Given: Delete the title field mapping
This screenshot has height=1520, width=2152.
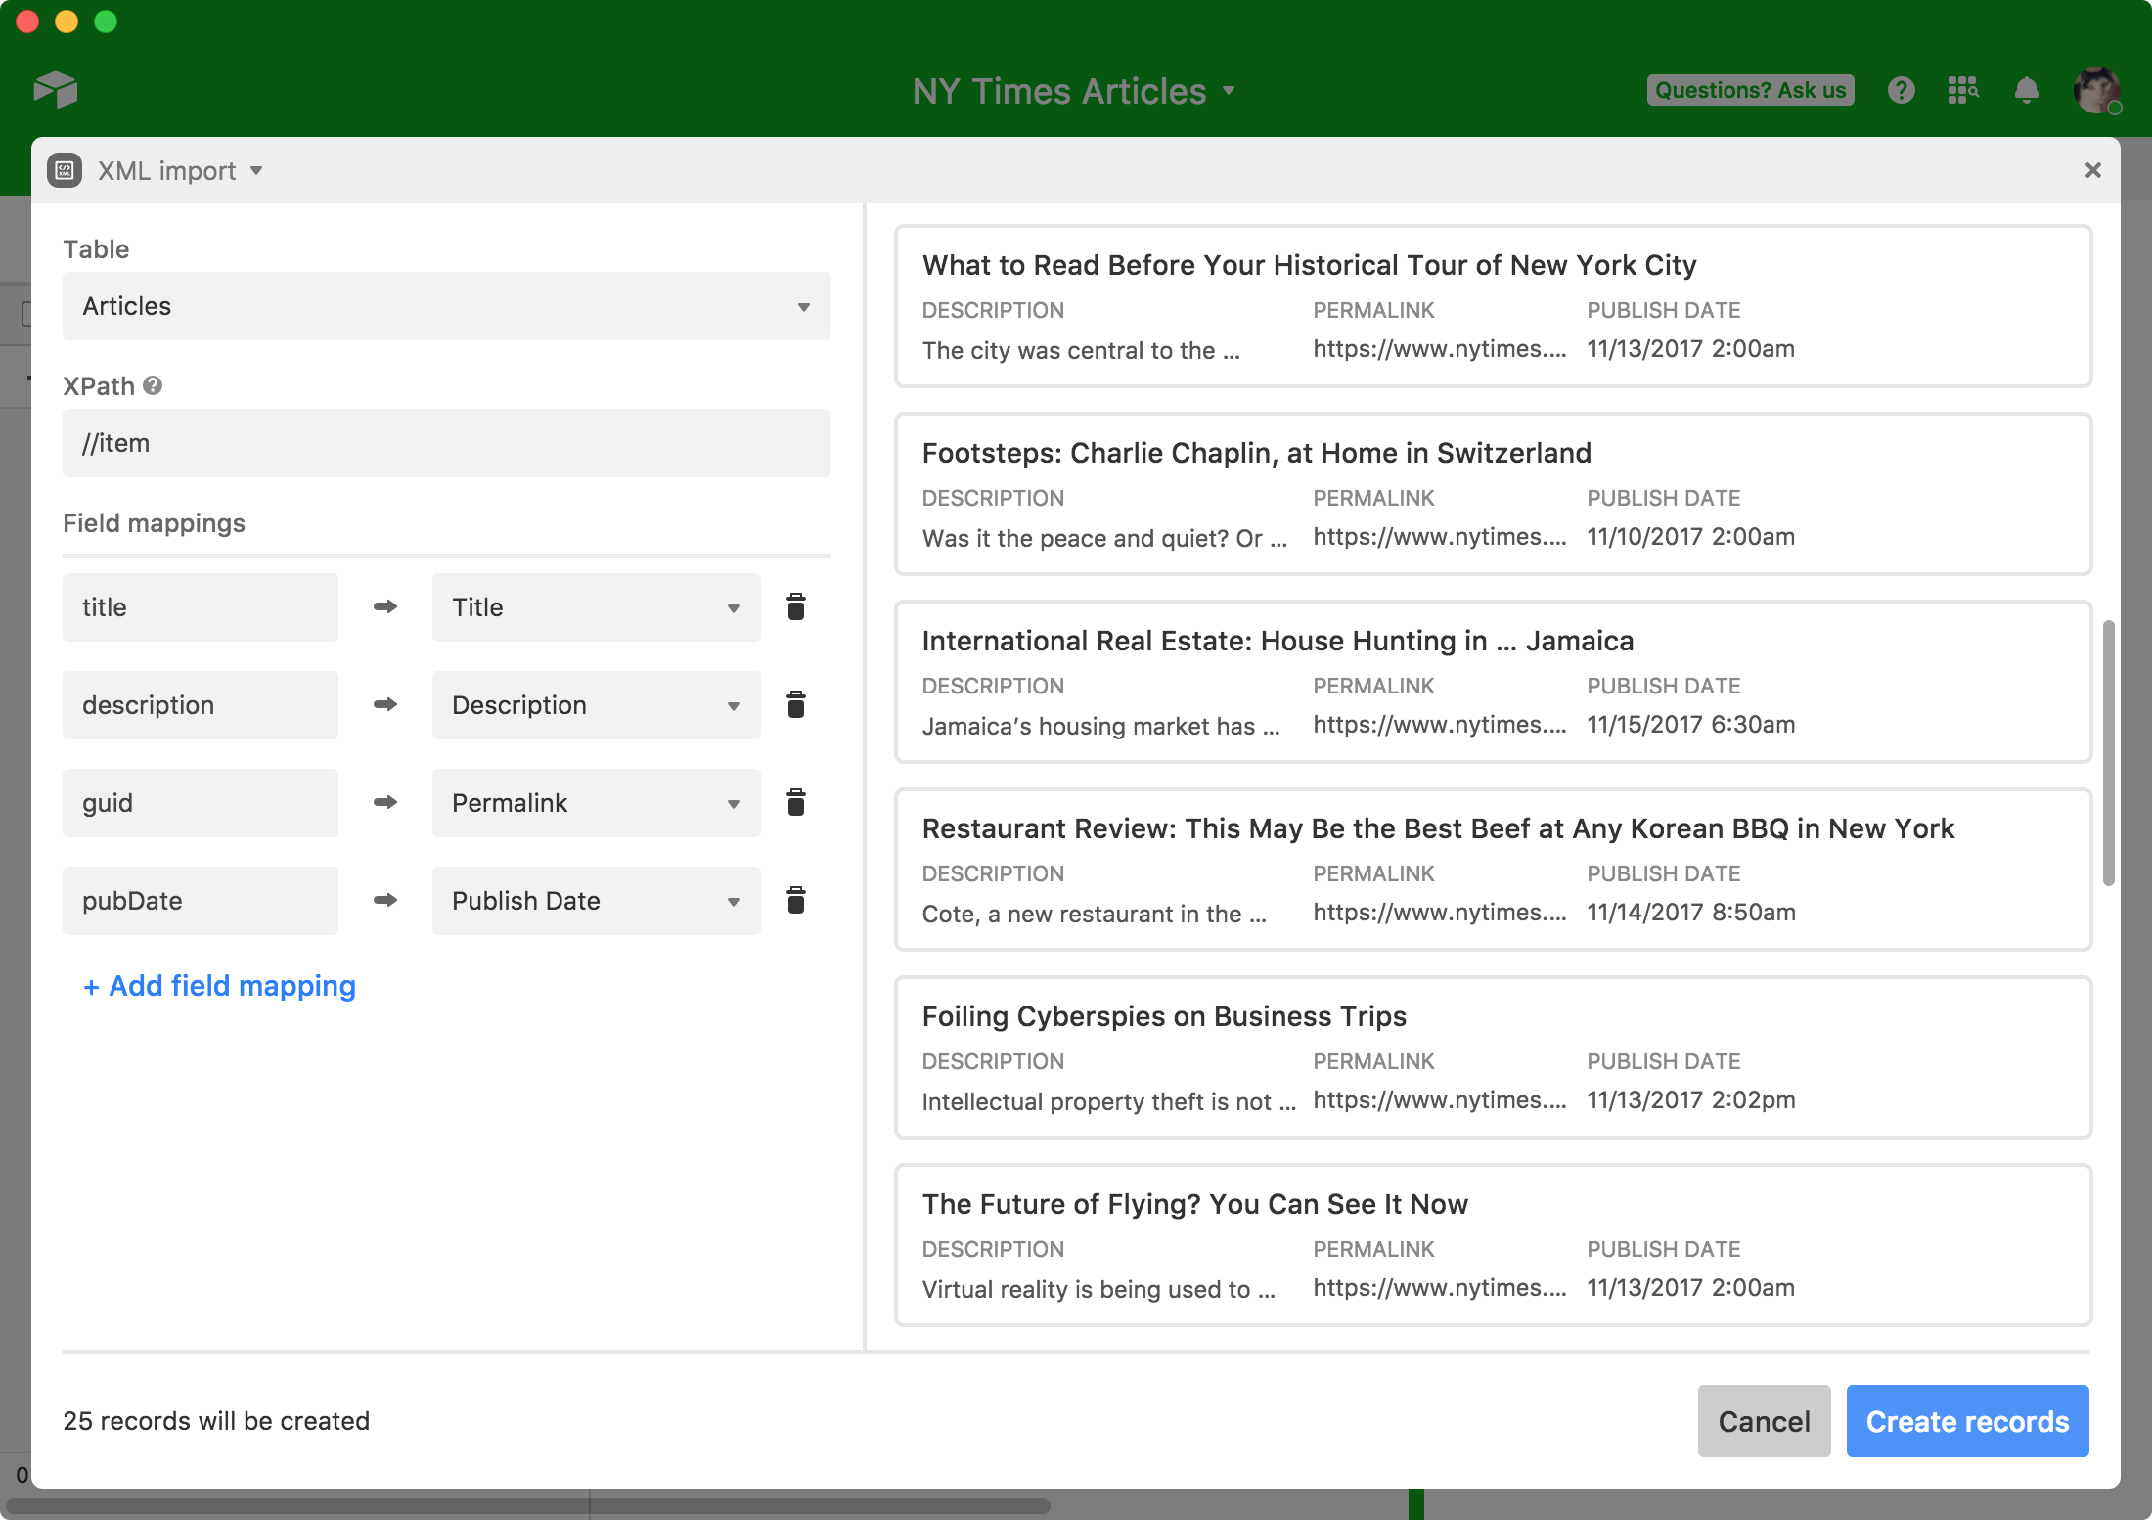Looking at the screenshot, I should (x=796, y=607).
